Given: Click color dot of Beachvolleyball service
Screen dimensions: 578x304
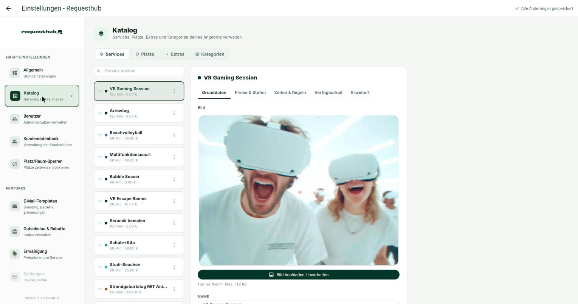Looking at the screenshot, I should coord(106,135).
